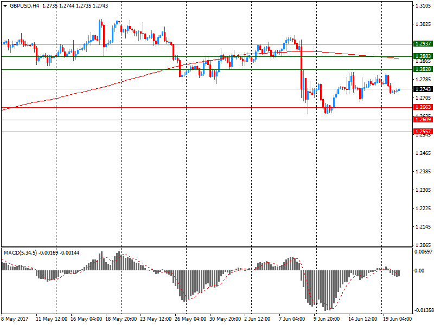Select the red 1.2609 support price label
Screen dimensions: 434x325
click(423, 119)
